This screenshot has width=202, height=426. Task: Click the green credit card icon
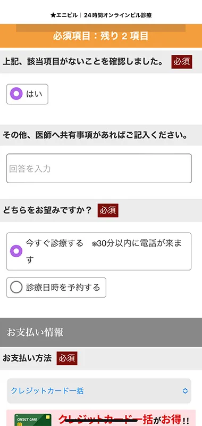33,420
